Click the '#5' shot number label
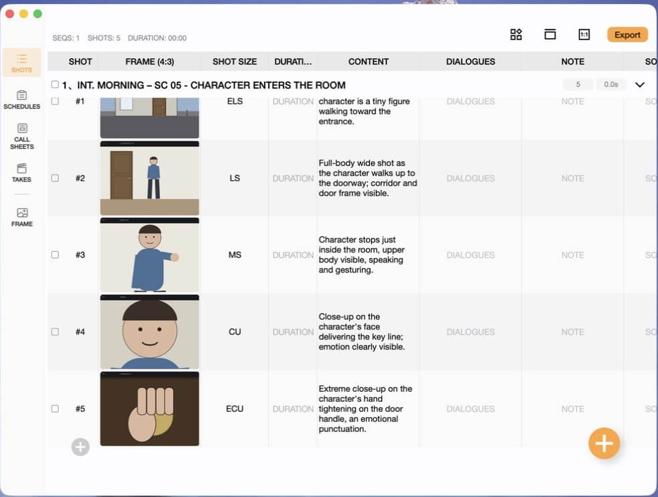This screenshot has width=658, height=497. pos(80,409)
